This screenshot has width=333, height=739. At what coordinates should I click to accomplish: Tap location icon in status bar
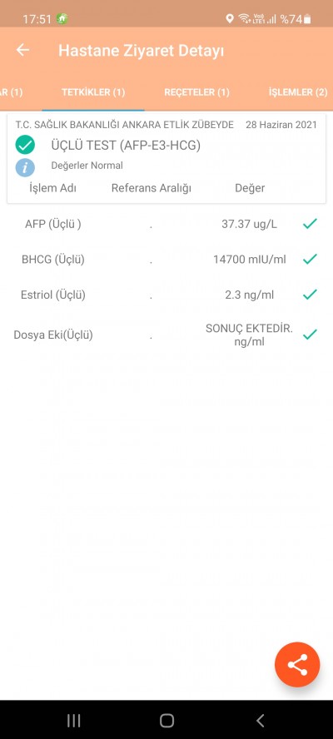[230, 18]
